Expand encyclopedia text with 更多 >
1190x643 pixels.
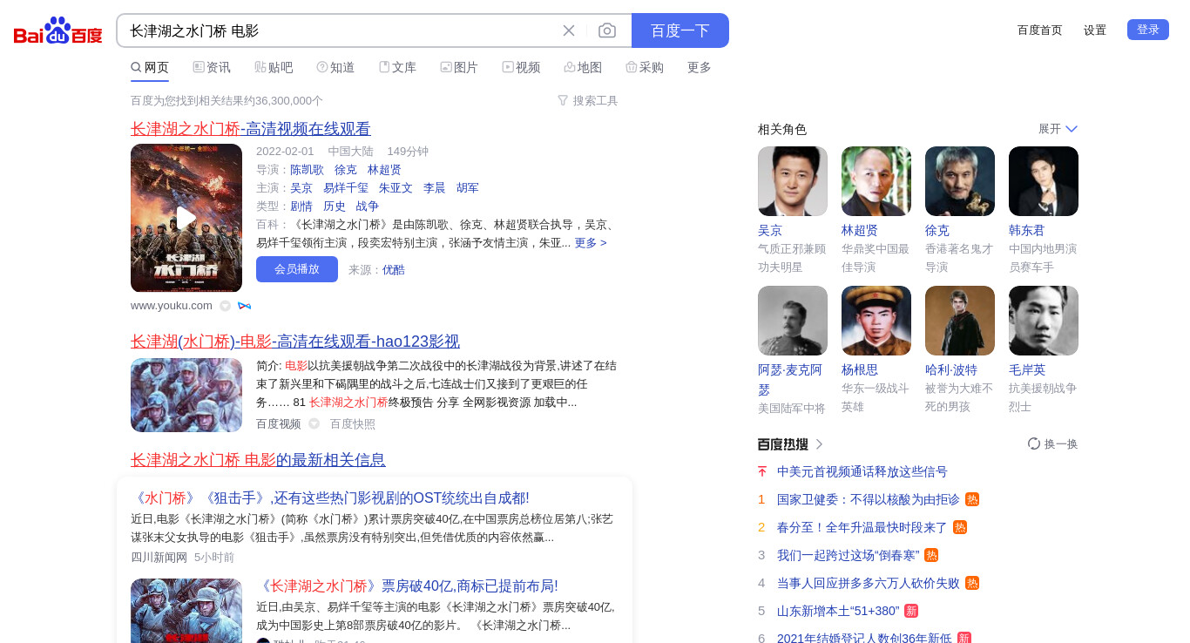pos(591,243)
